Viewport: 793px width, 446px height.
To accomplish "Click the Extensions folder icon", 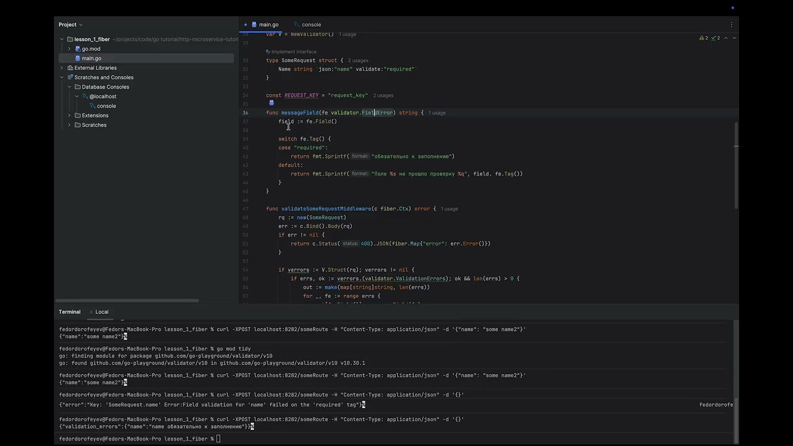I will coord(77,115).
